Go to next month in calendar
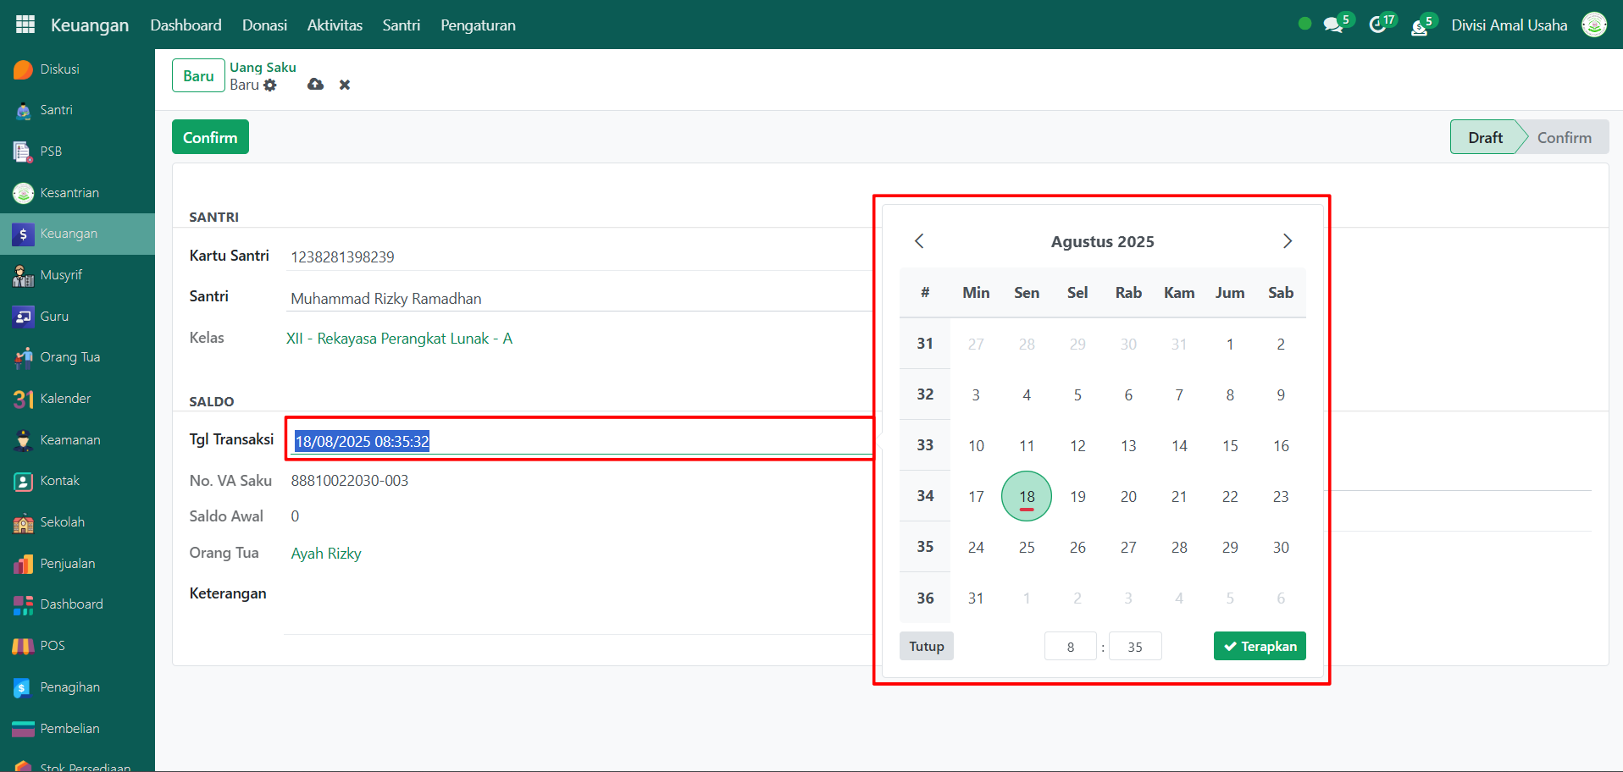This screenshot has width=1623, height=772. click(1287, 241)
